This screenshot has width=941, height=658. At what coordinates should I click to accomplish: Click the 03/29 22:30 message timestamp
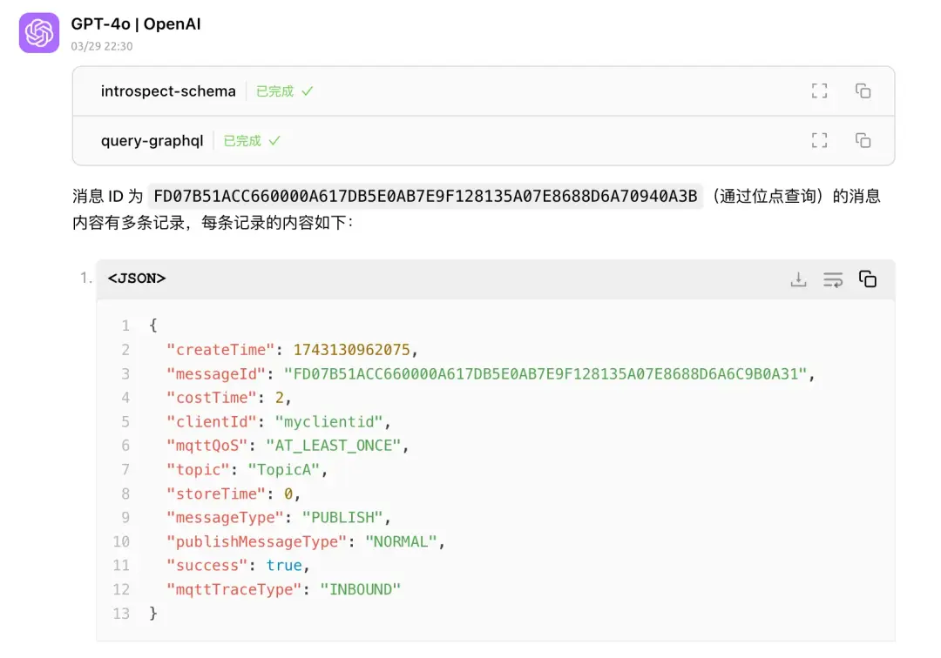102,46
